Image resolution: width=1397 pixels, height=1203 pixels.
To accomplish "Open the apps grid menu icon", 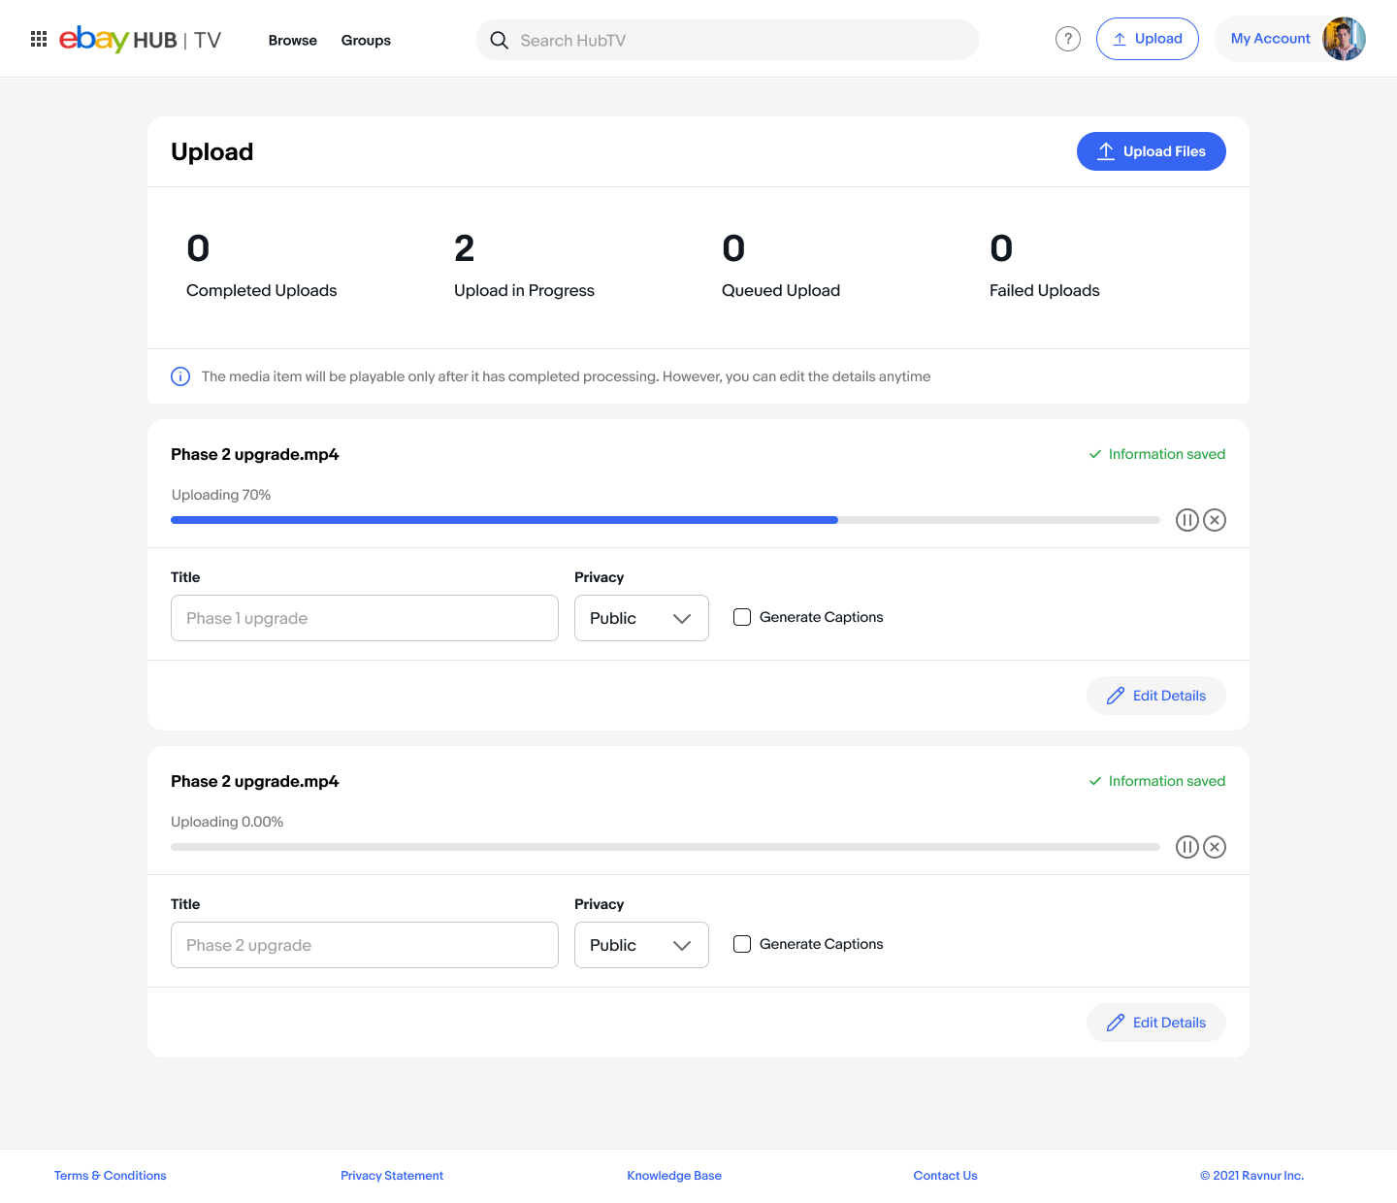I will [39, 39].
